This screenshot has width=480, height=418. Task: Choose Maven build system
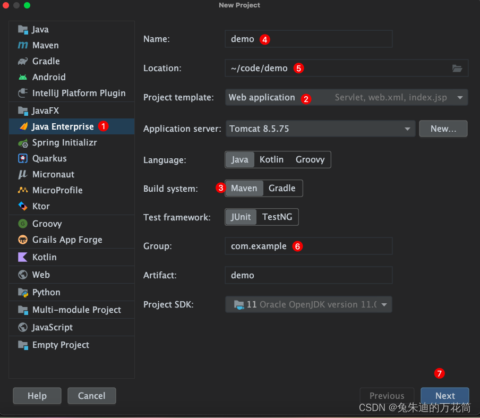(244, 189)
